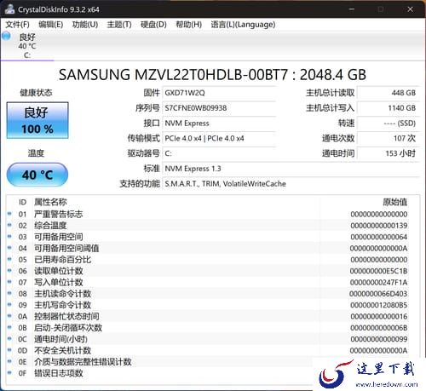Open the 功能(U) menu
The height and width of the screenshot is (391, 426).
(85, 25)
